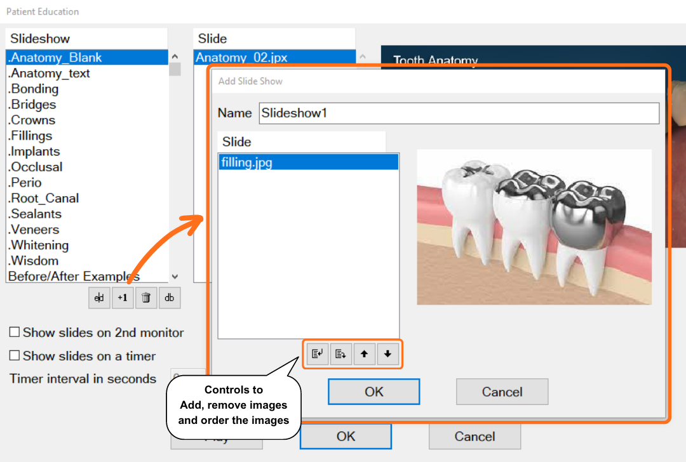Delete slideshow using trash can icon
This screenshot has width=686, height=462.
[x=146, y=298]
